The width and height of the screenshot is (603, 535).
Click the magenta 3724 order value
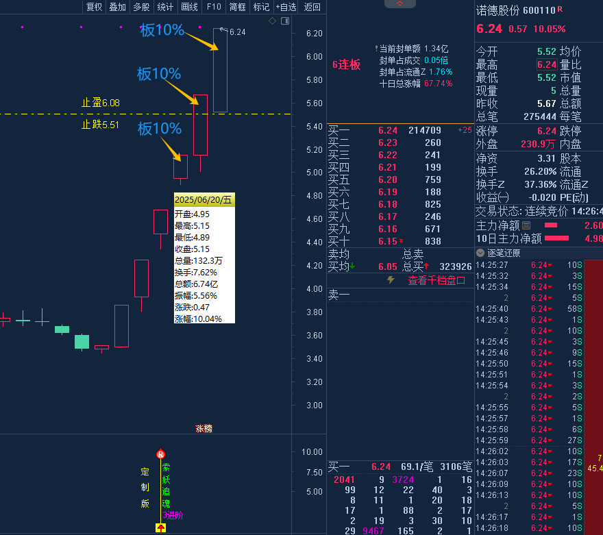pos(403,480)
